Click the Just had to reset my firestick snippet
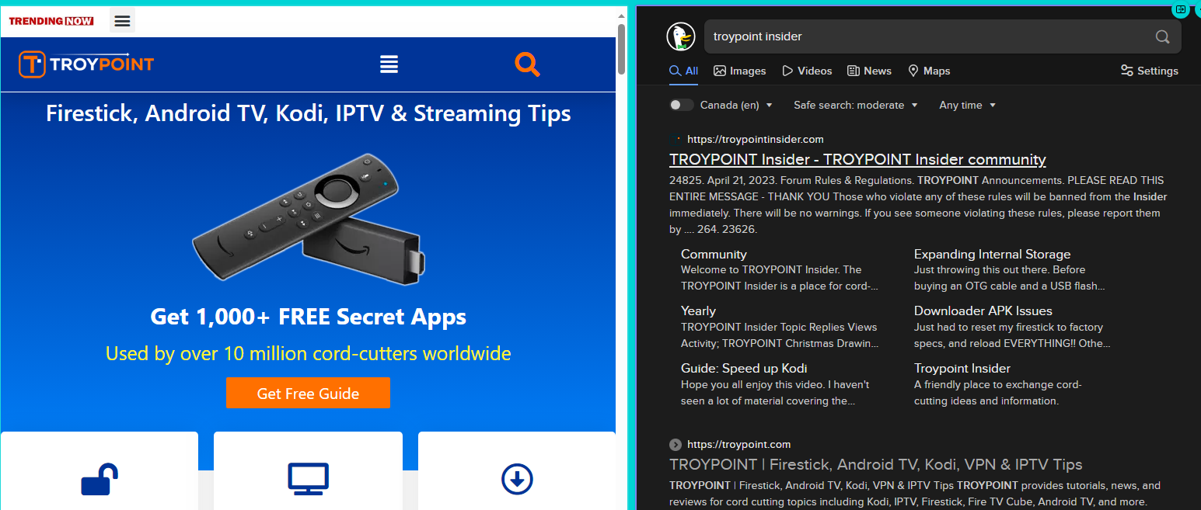1201x510 pixels. click(1012, 335)
